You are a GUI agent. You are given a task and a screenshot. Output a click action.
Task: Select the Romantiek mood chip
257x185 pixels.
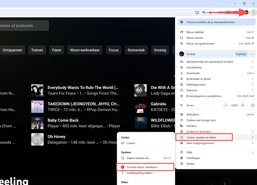pyautogui.click(x=136, y=50)
